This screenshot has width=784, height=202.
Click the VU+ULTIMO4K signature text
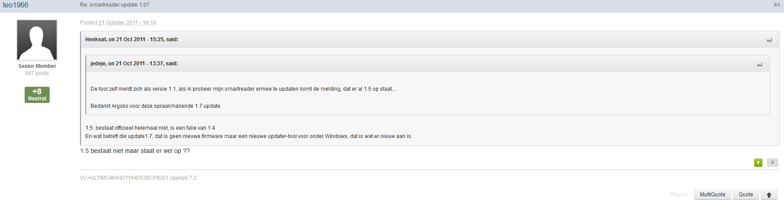click(x=138, y=178)
